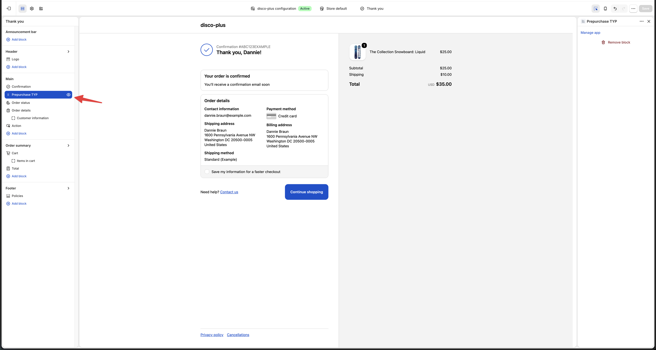Open the Settings gear icon
The width and height of the screenshot is (656, 350).
(x=32, y=8)
